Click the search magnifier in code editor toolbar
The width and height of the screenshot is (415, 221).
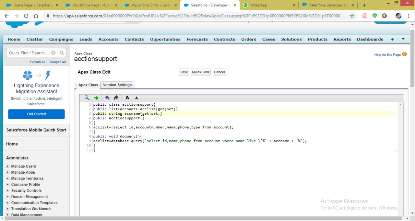click(x=87, y=98)
